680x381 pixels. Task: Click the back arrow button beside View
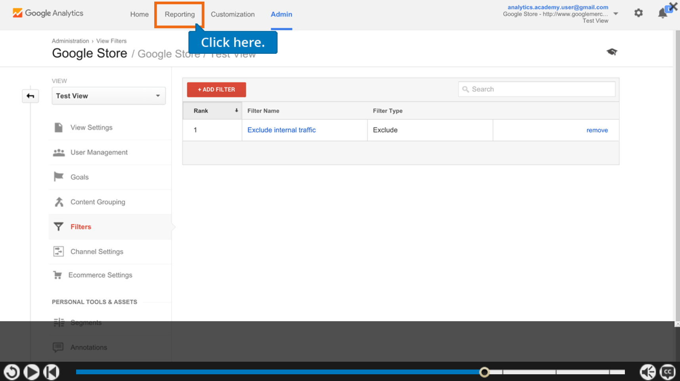(x=30, y=96)
